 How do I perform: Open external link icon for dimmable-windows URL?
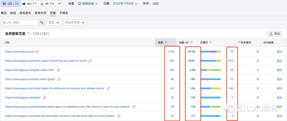pos(119,116)
